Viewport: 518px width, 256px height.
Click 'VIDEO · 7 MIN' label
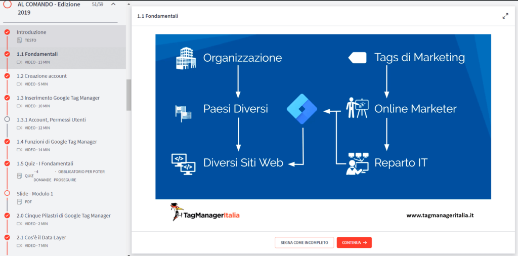coord(36,246)
